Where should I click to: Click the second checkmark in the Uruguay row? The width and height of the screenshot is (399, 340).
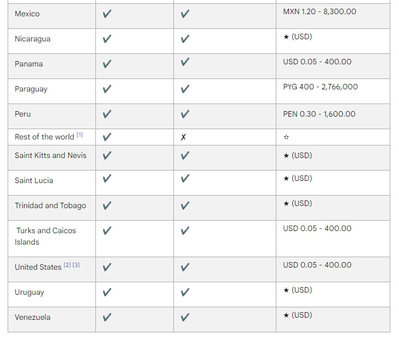[185, 293]
